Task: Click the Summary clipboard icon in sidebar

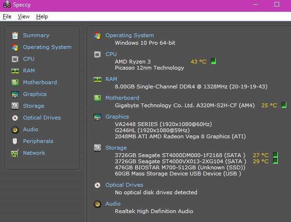Action: (15, 35)
